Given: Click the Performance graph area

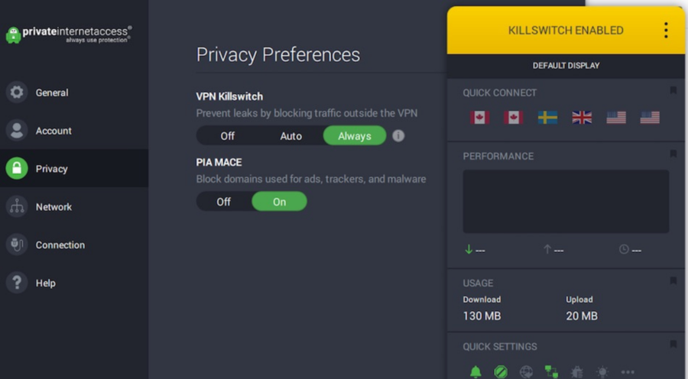Looking at the screenshot, I should [x=566, y=201].
